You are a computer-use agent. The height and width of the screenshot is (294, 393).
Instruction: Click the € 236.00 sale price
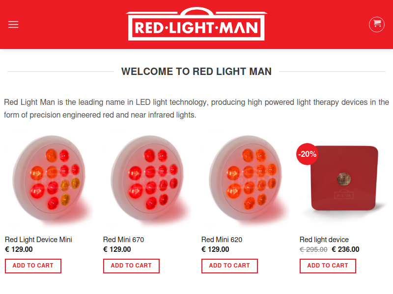[345, 249]
